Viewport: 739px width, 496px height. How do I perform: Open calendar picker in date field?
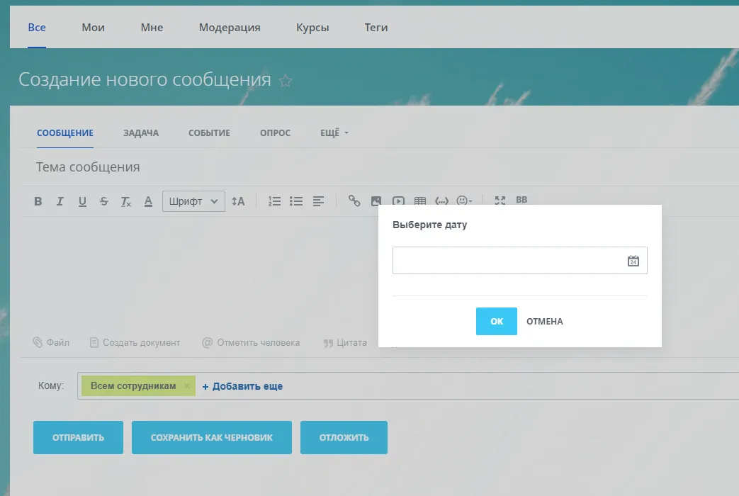point(633,261)
